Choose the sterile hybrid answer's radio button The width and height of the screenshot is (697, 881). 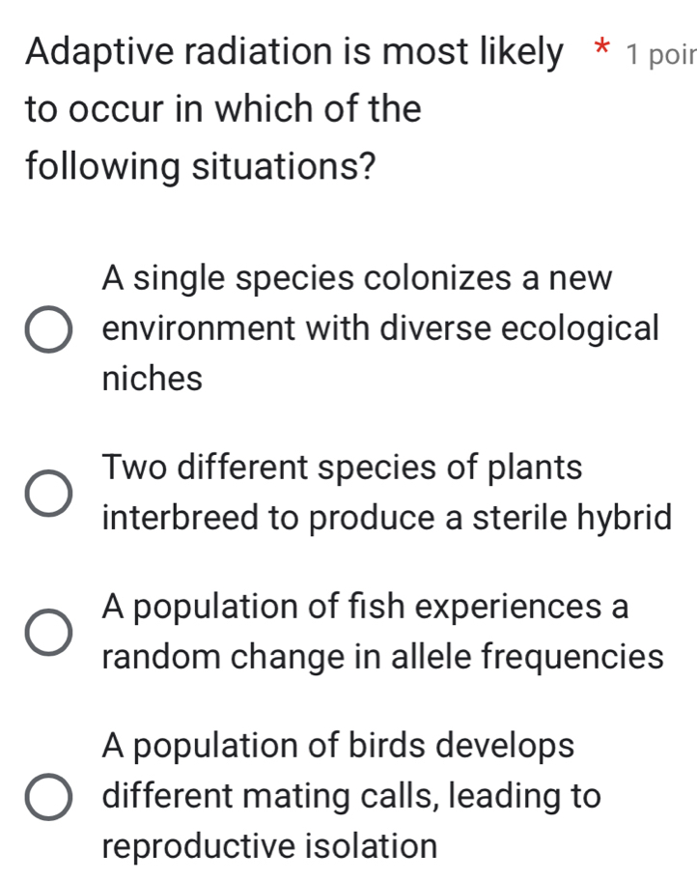click(x=46, y=494)
